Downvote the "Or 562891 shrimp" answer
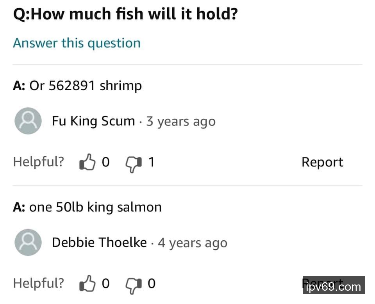 [x=133, y=163]
